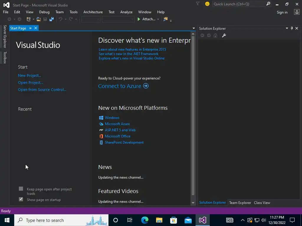Viewport: 302px width, 226px height.
Task: Click the smiley feedback icon
Action: tap(207, 4)
